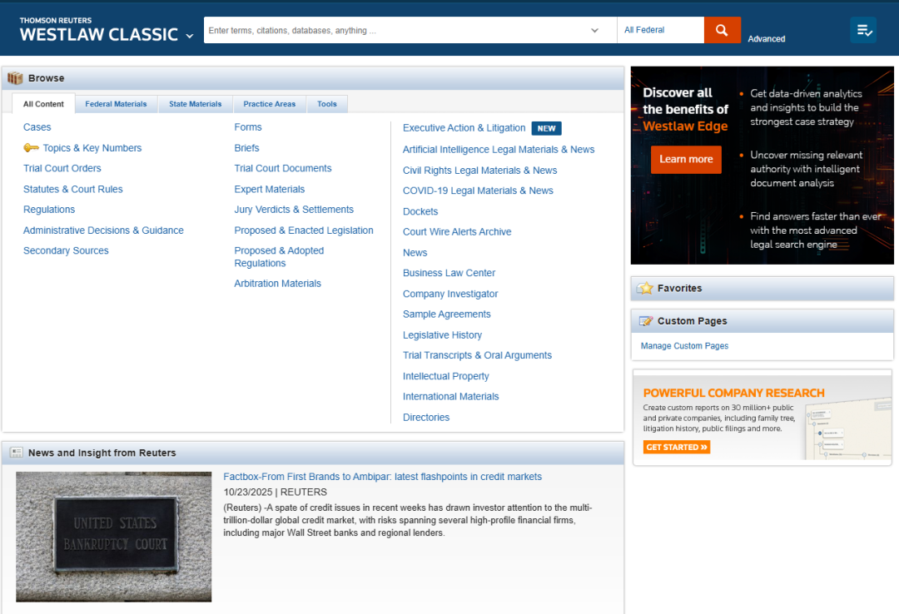The image size is (899, 614).
Task: Open Jury Verdicts & Settlements
Action: [x=294, y=210]
